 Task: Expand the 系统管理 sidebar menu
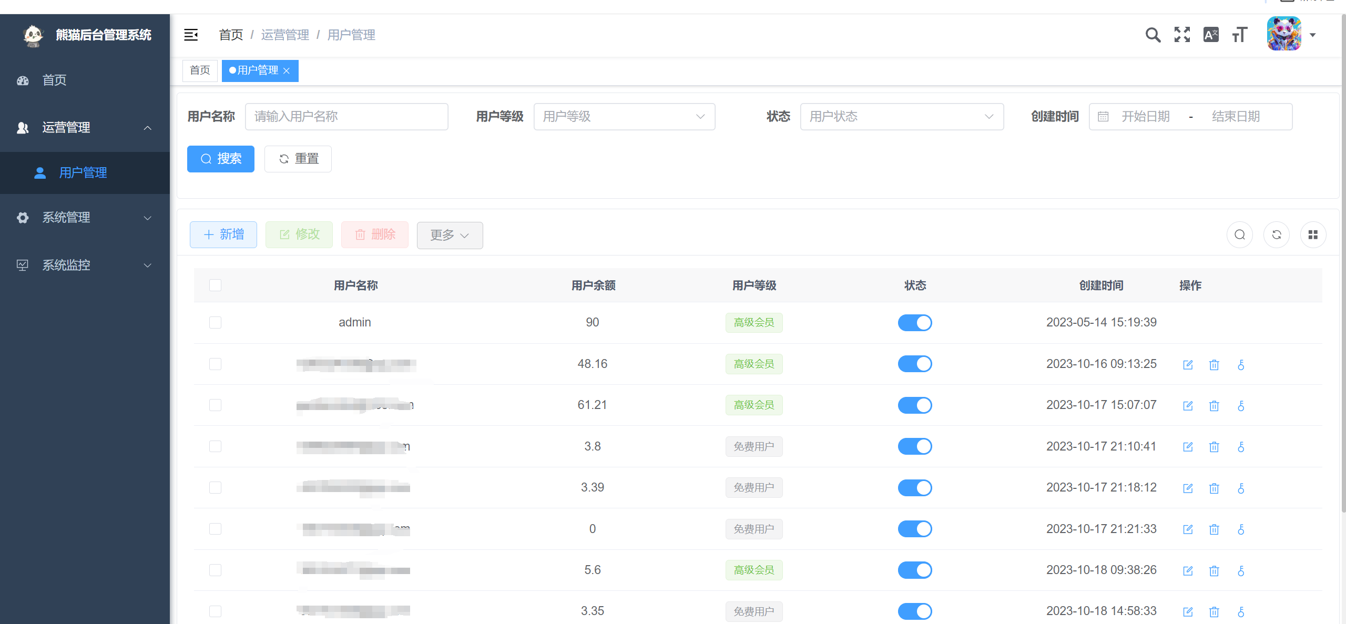(x=84, y=218)
